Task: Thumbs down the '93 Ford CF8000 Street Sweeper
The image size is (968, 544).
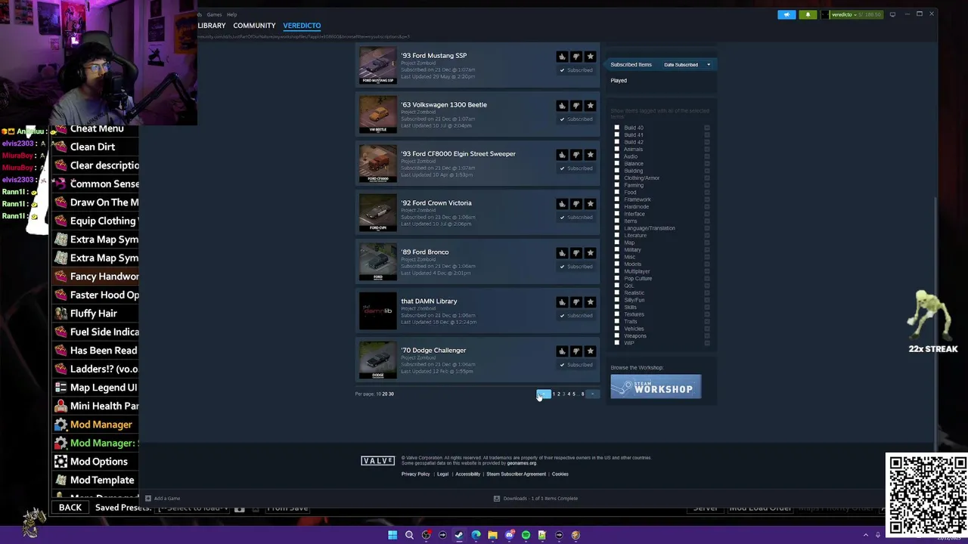Action: (576, 155)
